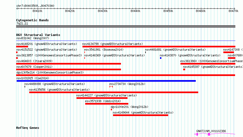Viewport: 243px width, 137px height.
Task: Open nsv4488088 gnomAD variant label
Action: [55, 84]
